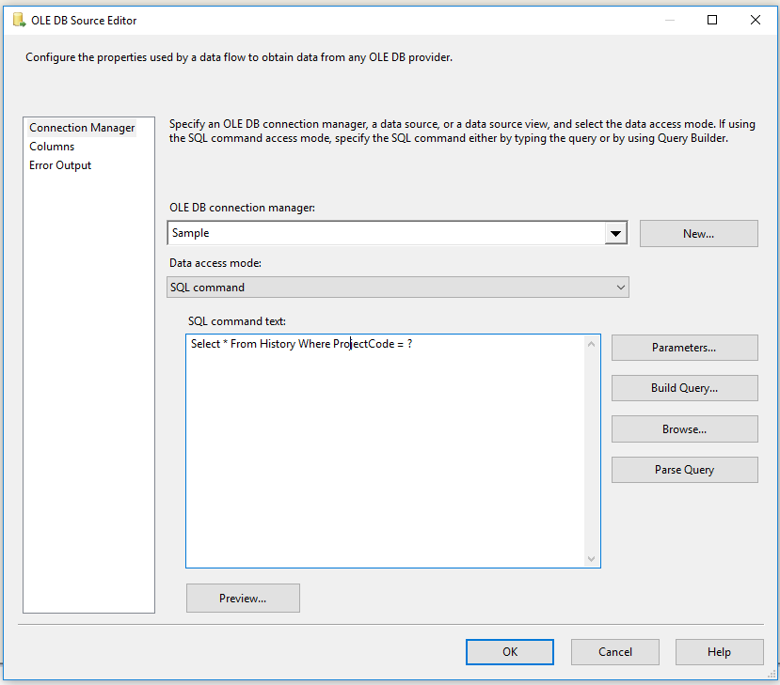The image size is (780, 685).
Task: Launch the Build Query tool
Action: pyautogui.click(x=684, y=387)
